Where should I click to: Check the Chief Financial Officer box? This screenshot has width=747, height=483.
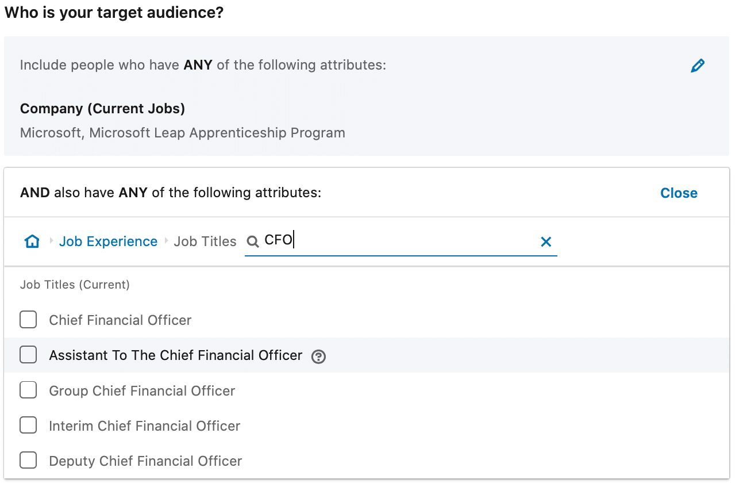28,320
